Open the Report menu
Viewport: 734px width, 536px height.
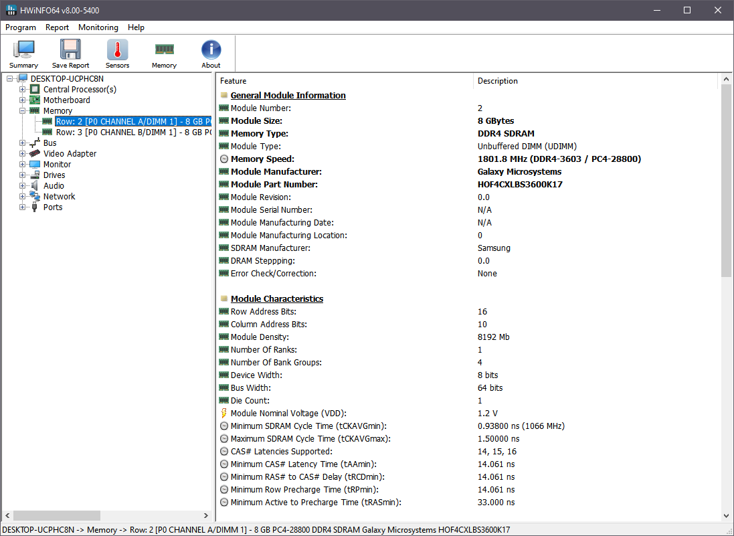tap(57, 27)
